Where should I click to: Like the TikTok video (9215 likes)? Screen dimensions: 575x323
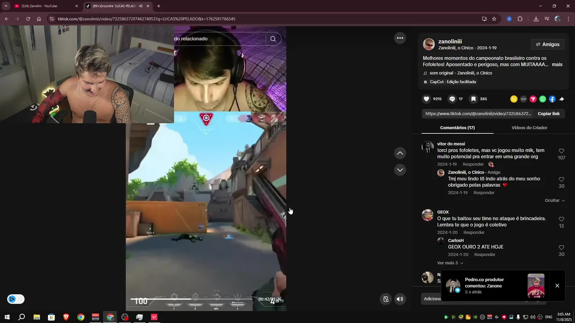click(x=426, y=99)
